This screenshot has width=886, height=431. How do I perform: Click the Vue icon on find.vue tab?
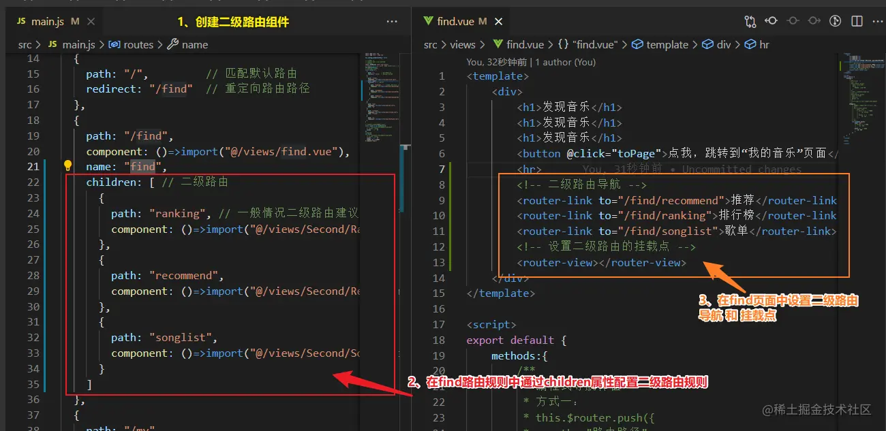(427, 20)
